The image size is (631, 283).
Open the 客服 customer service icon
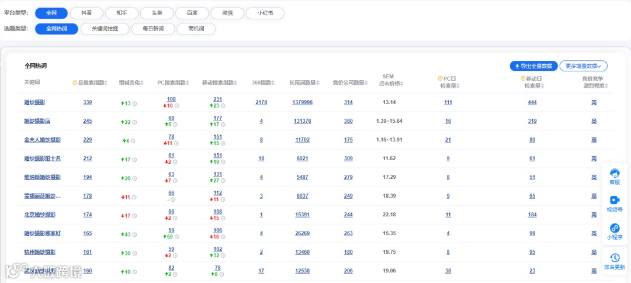(x=615, y=174)
